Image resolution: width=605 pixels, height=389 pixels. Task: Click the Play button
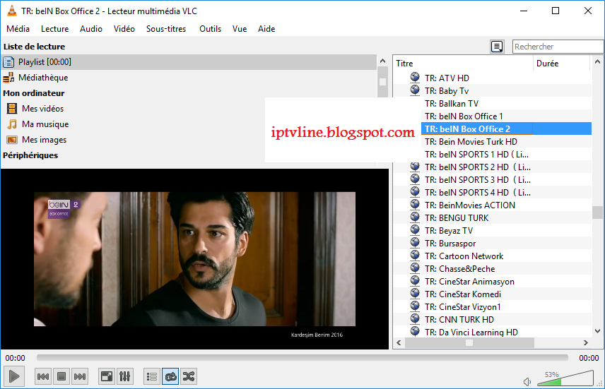coord(14,376)
